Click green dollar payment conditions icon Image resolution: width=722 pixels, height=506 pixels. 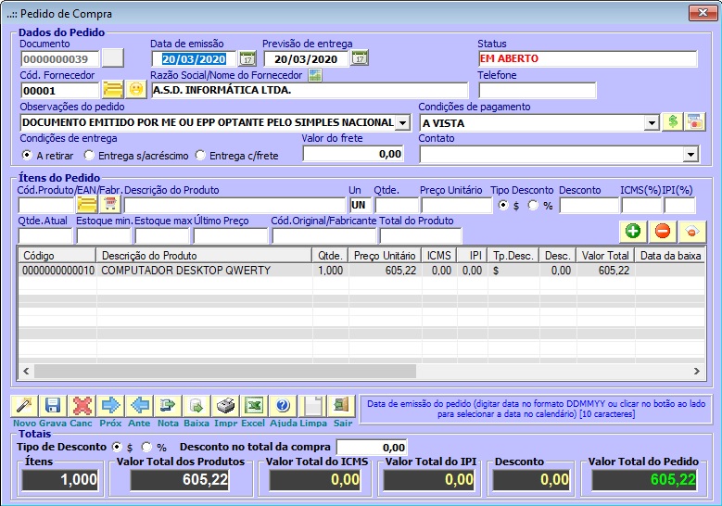[x=672, y=122]
